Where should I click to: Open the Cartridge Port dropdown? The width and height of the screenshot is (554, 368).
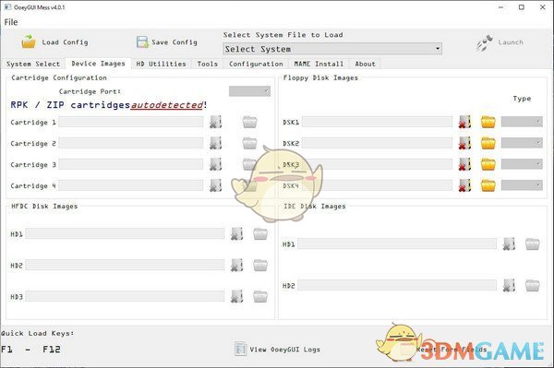[250, 91]
